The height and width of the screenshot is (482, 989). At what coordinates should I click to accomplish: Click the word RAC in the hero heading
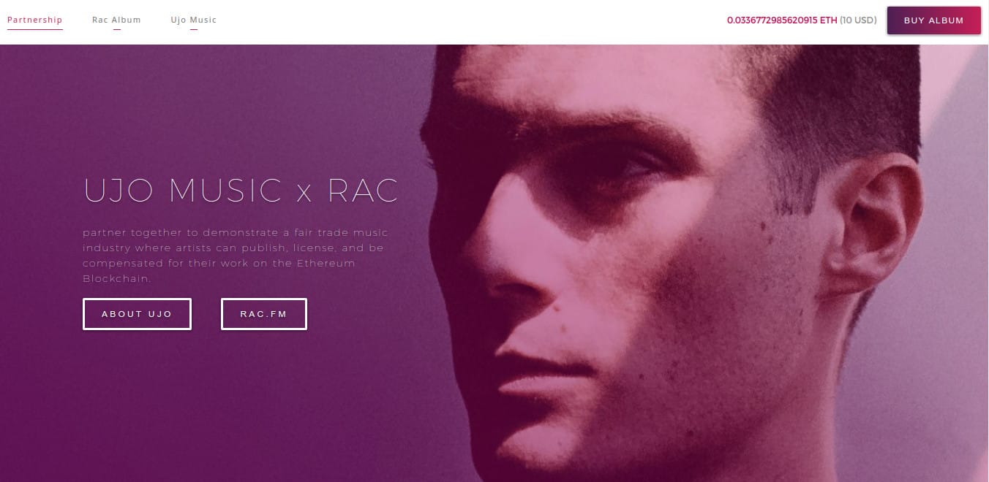[x=363, y=190]
